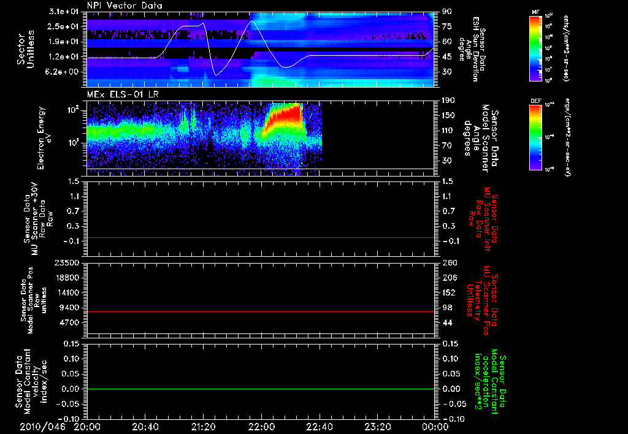Click the 1.9e+01 sector tick value

click(x=64, y=42)
